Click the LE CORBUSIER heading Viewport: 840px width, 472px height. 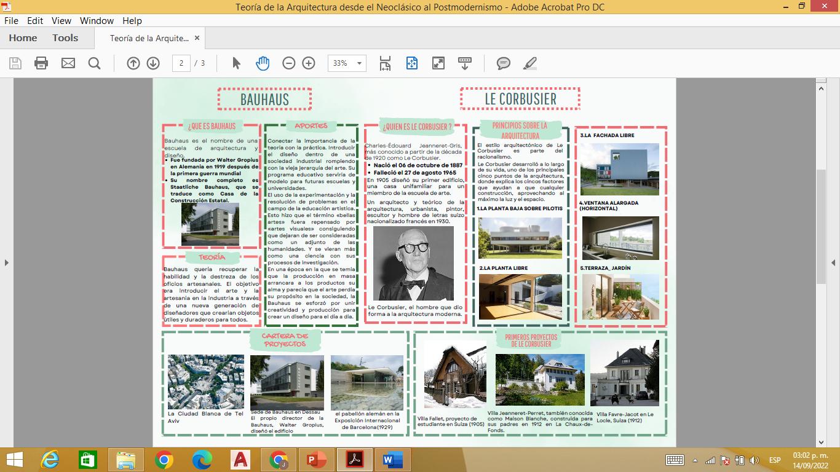click(x=520, y=99)
